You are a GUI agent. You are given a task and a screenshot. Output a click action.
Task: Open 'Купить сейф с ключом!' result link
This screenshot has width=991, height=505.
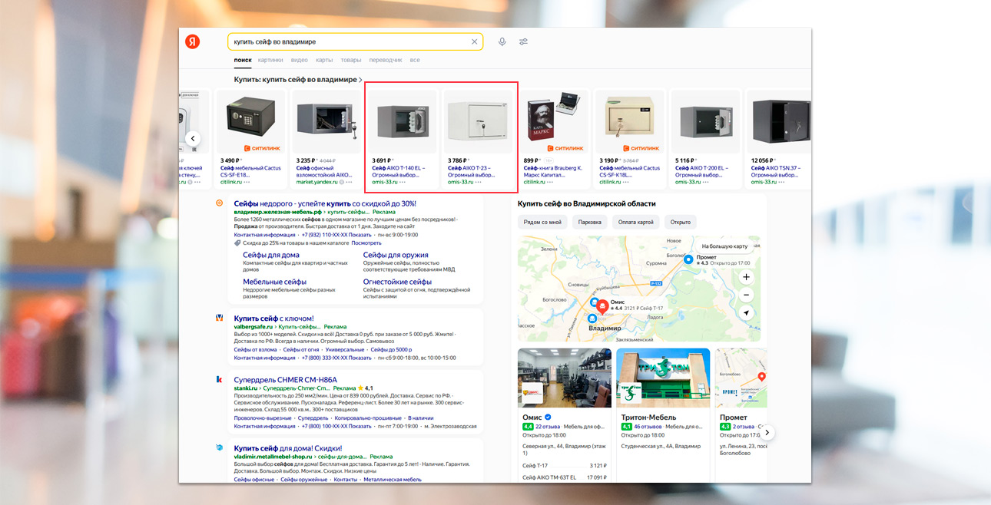273,318
